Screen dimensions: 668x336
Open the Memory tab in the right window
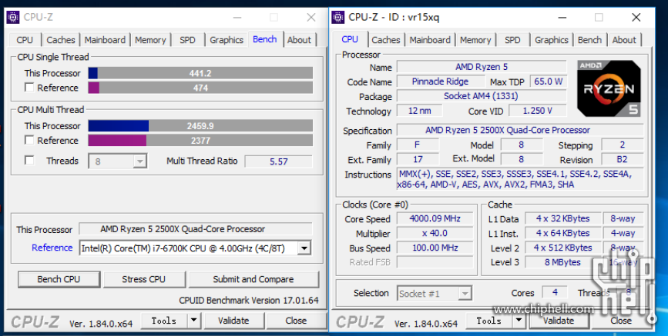pos(475,40)
